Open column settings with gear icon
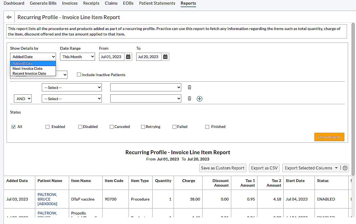This screenshot has width=356, height=224. (345, 168)
